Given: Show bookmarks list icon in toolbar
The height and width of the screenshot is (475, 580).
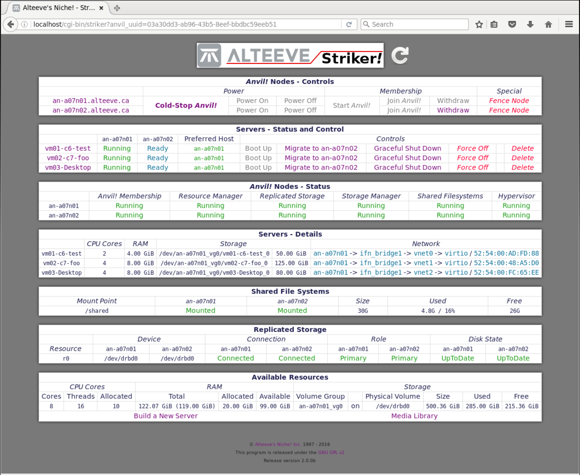Looking at the screenshot, I should pos(495,24).
